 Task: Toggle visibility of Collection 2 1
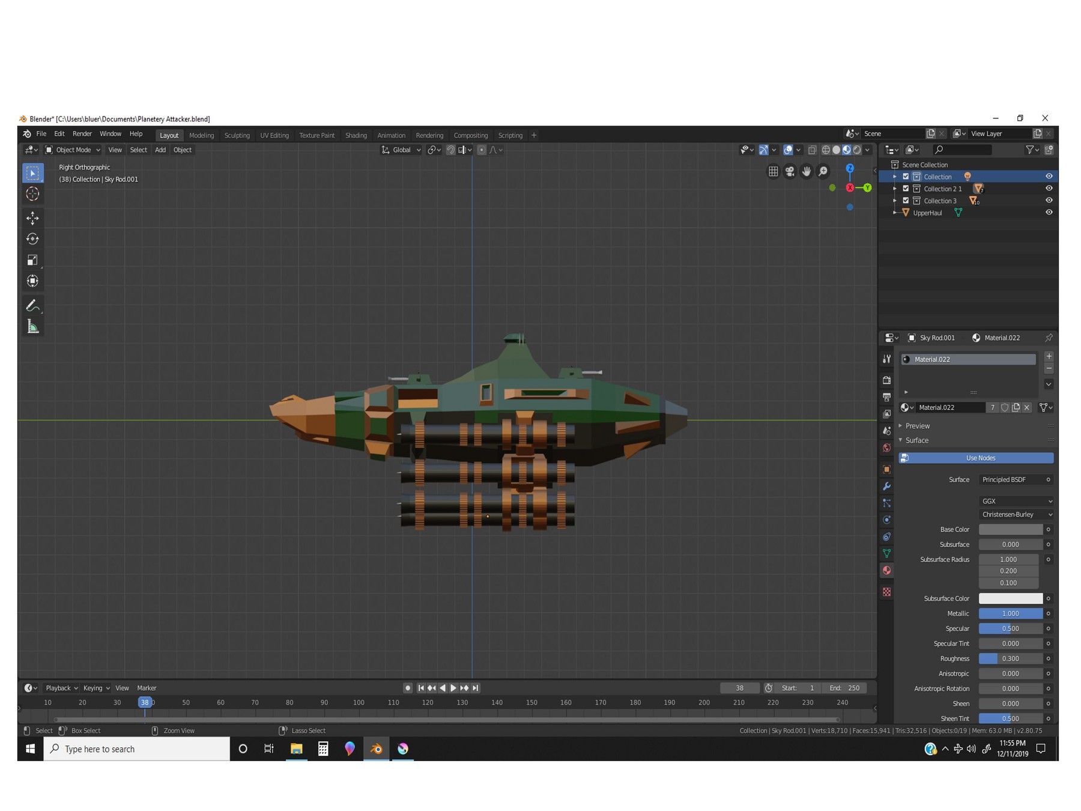click(x=1049, y=188)
